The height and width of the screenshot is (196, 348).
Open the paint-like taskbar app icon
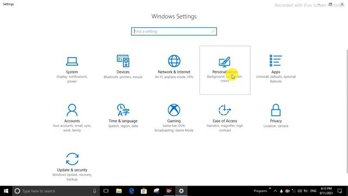[x=157, y=191]
